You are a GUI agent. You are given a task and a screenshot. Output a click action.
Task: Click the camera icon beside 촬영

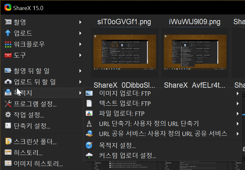pyautogui.click(x=8, y=22)
